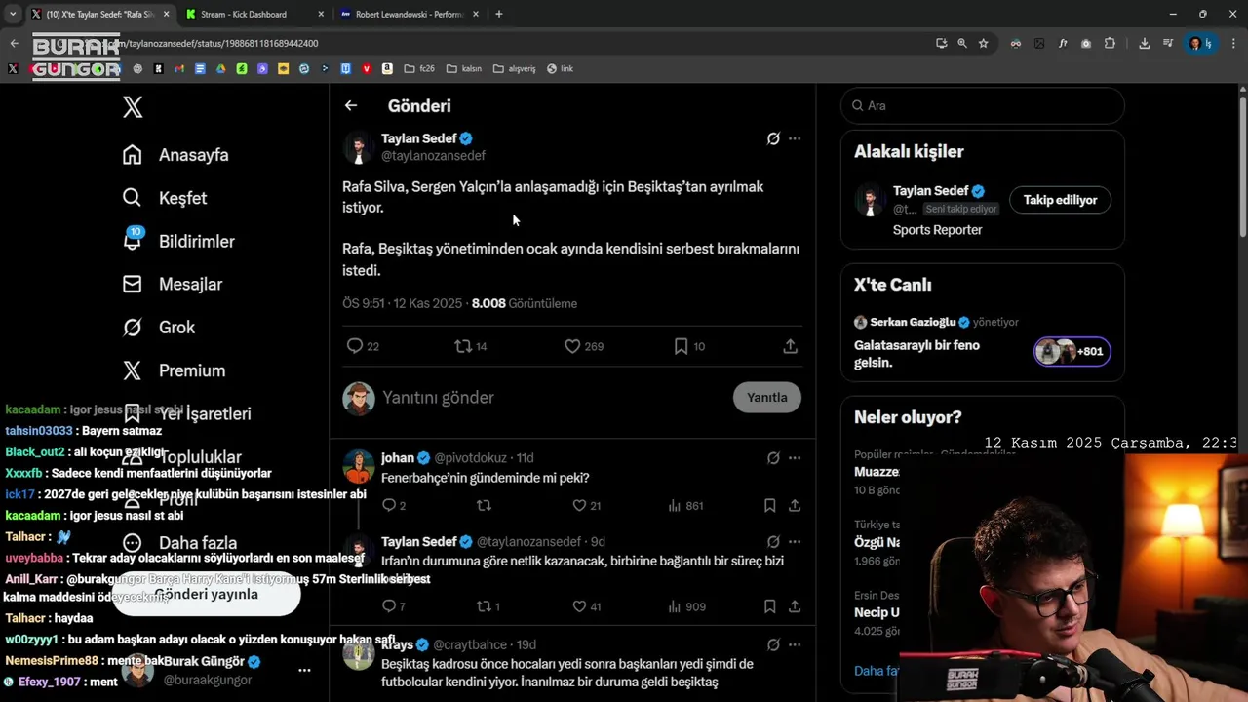This screenshot has width=1248, height=702.
Task: Click the Gönderi yayınla button
Action: pyautogui.click(x=206, y=595)
